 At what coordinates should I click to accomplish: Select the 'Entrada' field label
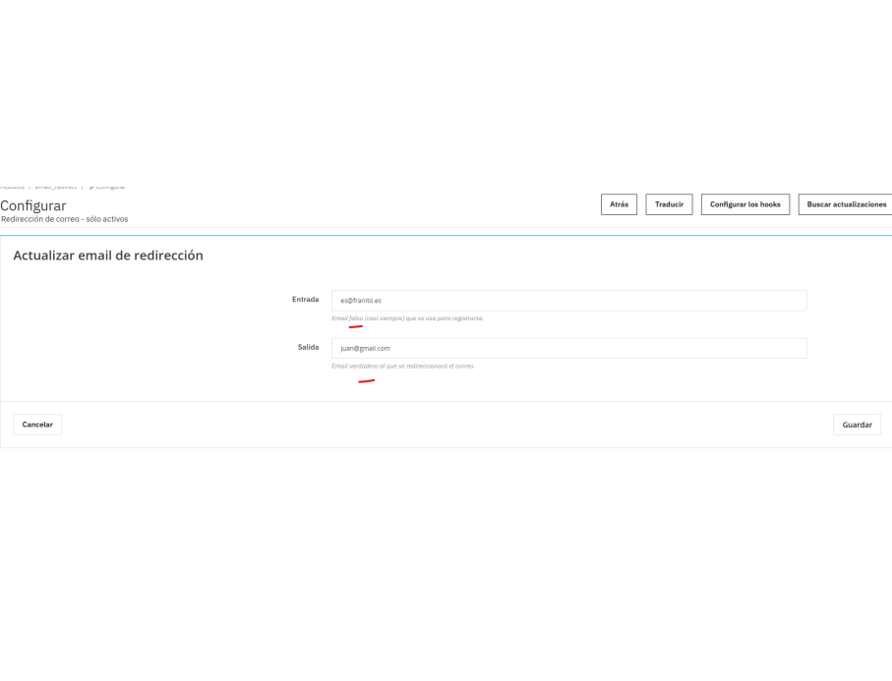tap(306, 300)
